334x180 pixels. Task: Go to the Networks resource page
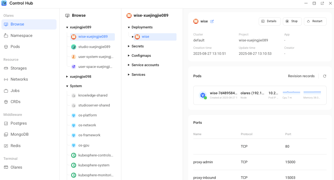[x=19, y=79]
